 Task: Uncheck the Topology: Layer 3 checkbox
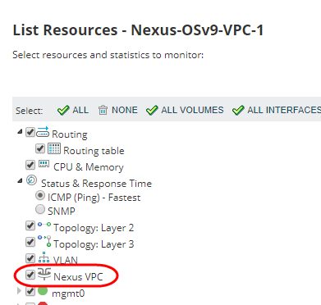[x=30, y=242]
